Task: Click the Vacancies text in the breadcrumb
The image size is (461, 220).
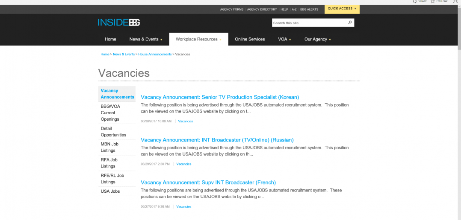Action: 183,54
